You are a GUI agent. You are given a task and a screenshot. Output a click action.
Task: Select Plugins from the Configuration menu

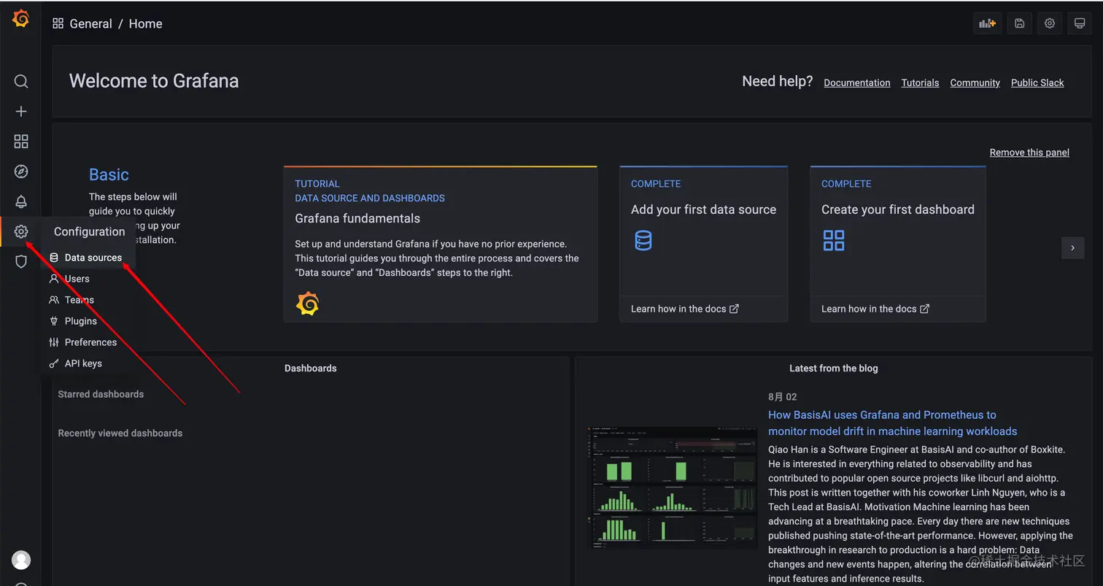click(80, 321)
